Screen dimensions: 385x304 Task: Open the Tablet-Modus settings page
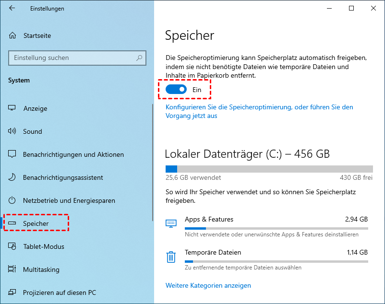pos(43,246)
